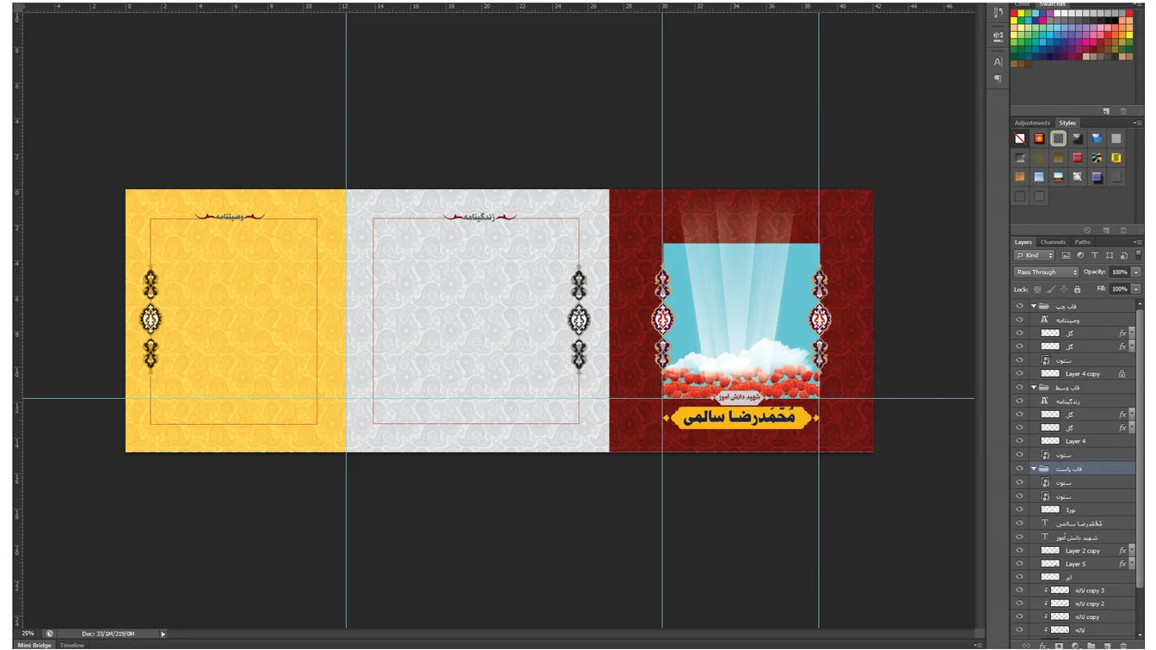Image resolution: width=1156 pixels, height=650 pixels.
Task: Open the Styles panel options menu
Action: pos(1138,123)
